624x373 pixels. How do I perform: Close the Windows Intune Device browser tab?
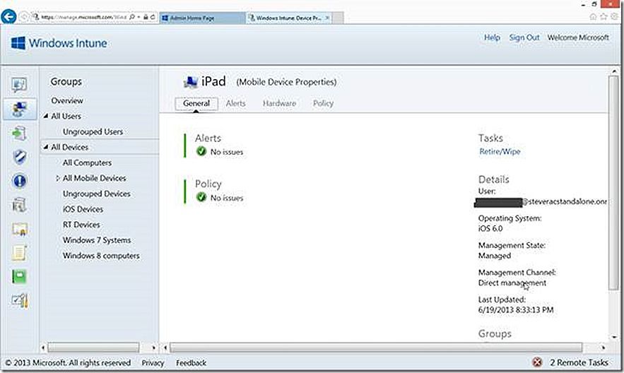point(327,18)
